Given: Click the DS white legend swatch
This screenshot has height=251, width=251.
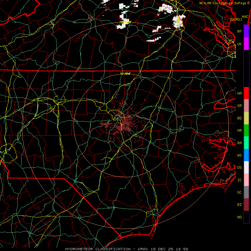Looking at the screenshot, I should click(246, 167).
